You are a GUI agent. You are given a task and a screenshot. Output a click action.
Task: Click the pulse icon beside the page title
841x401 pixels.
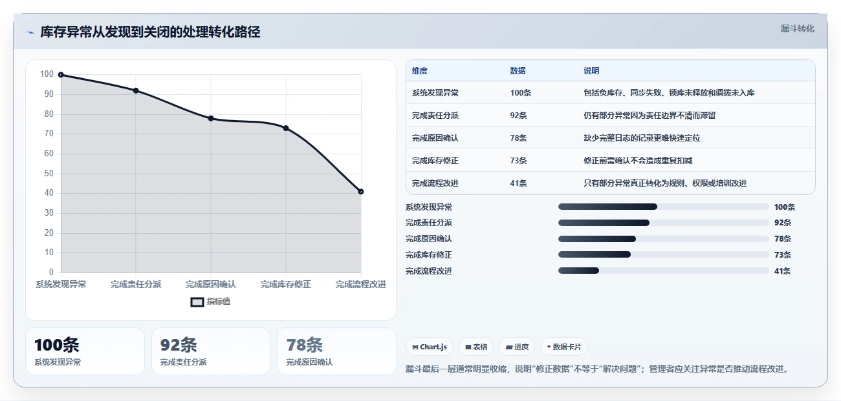tap(30, 32)
